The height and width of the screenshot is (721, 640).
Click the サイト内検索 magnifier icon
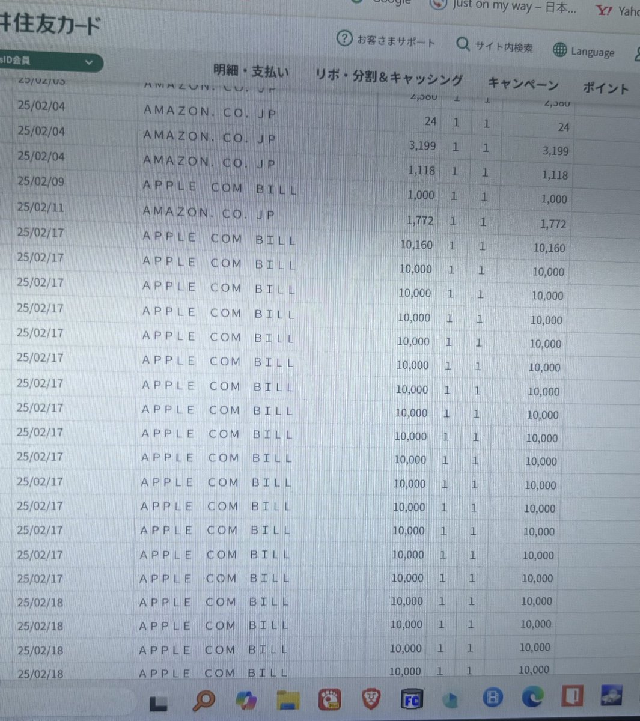point(463,44)
